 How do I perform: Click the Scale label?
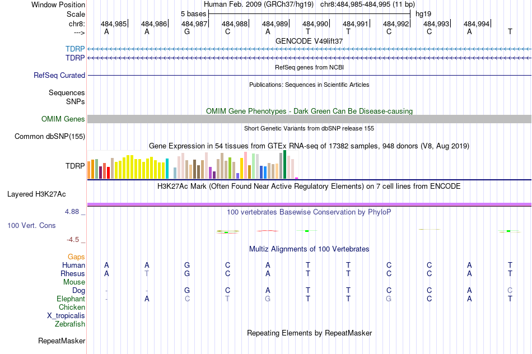[x=76, y=14]
